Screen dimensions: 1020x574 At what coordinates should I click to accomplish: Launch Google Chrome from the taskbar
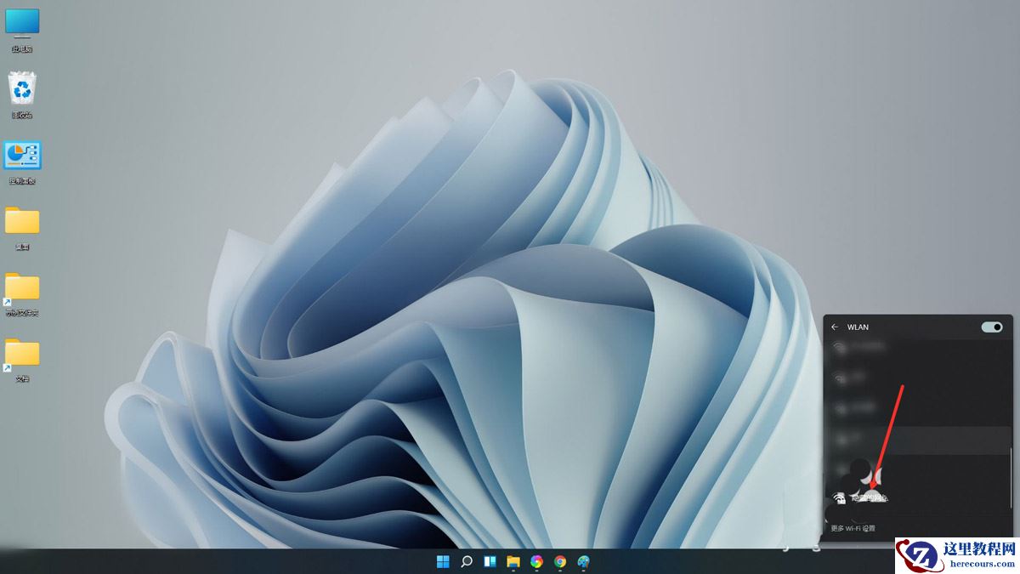[561, 560]
